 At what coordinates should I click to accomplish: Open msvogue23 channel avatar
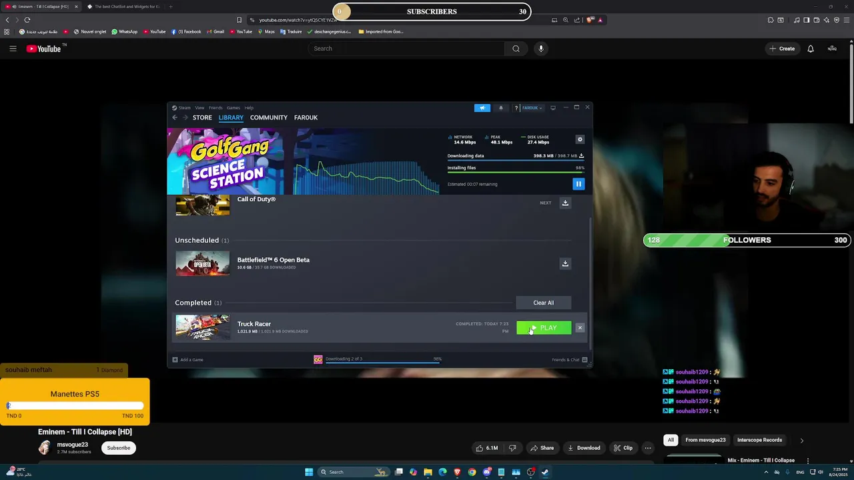[45, 448]
